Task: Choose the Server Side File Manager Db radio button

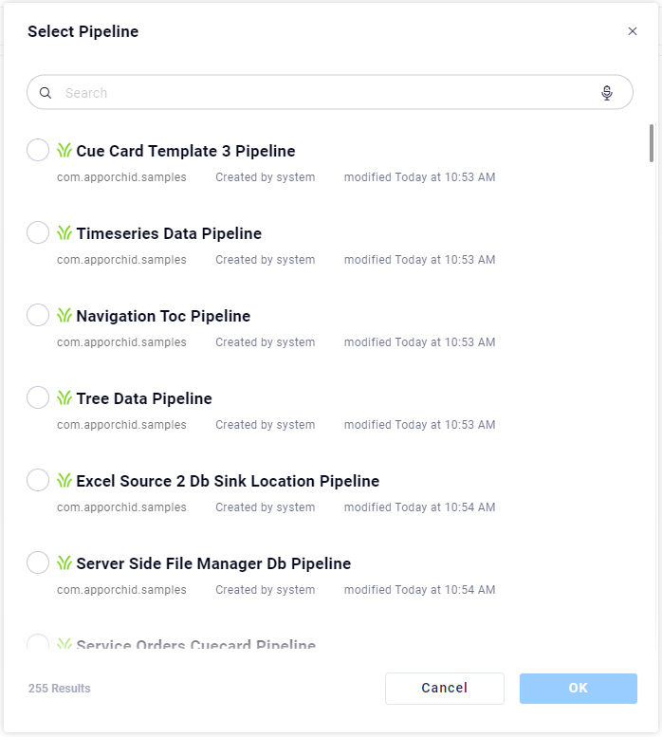Action: point(38,562)
